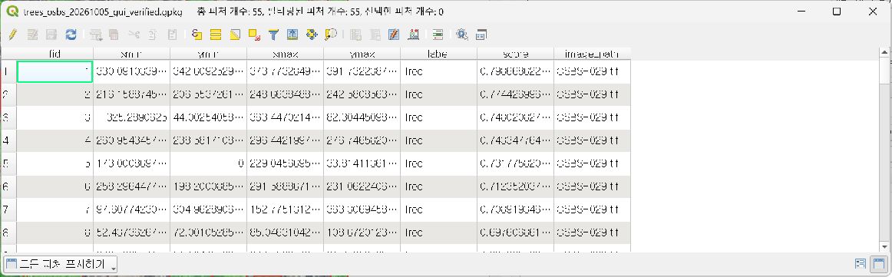
Task: Select row 8 via its row header
Action: tap(8, 232)
